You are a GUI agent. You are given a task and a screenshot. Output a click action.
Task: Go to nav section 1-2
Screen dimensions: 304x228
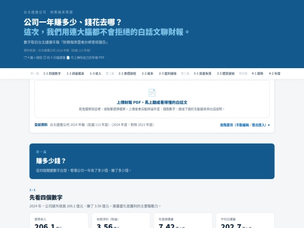click(x=75, y=74)
